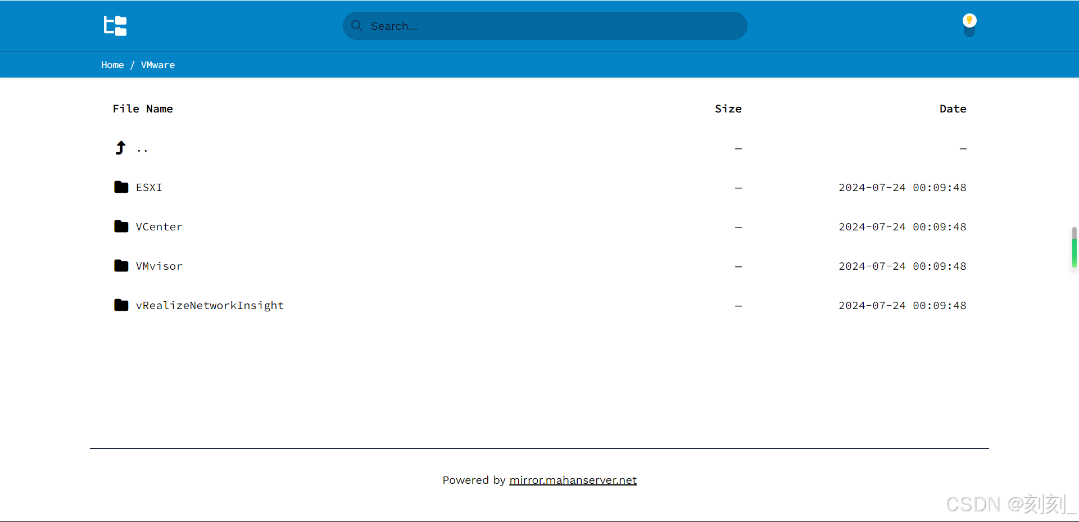Sort by File Name column header
The height and width of the screenshot is (522, 1079).
(x=143, y=109)
